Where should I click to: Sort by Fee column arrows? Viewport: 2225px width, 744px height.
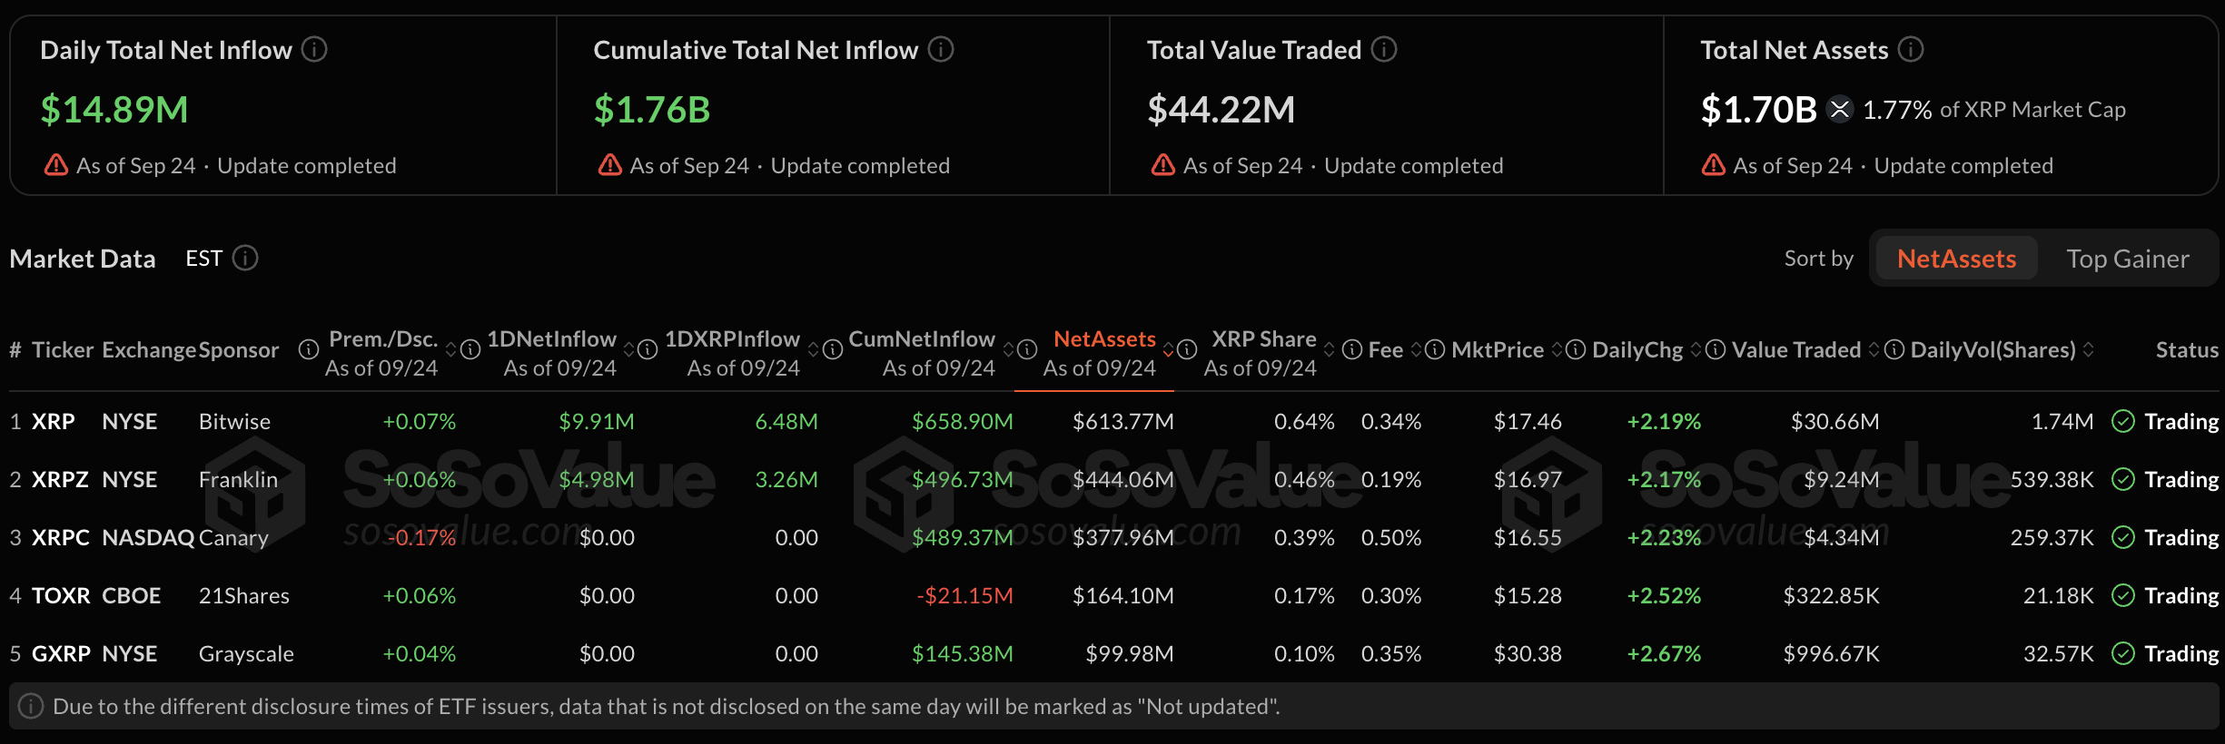tap(1415, 350)
